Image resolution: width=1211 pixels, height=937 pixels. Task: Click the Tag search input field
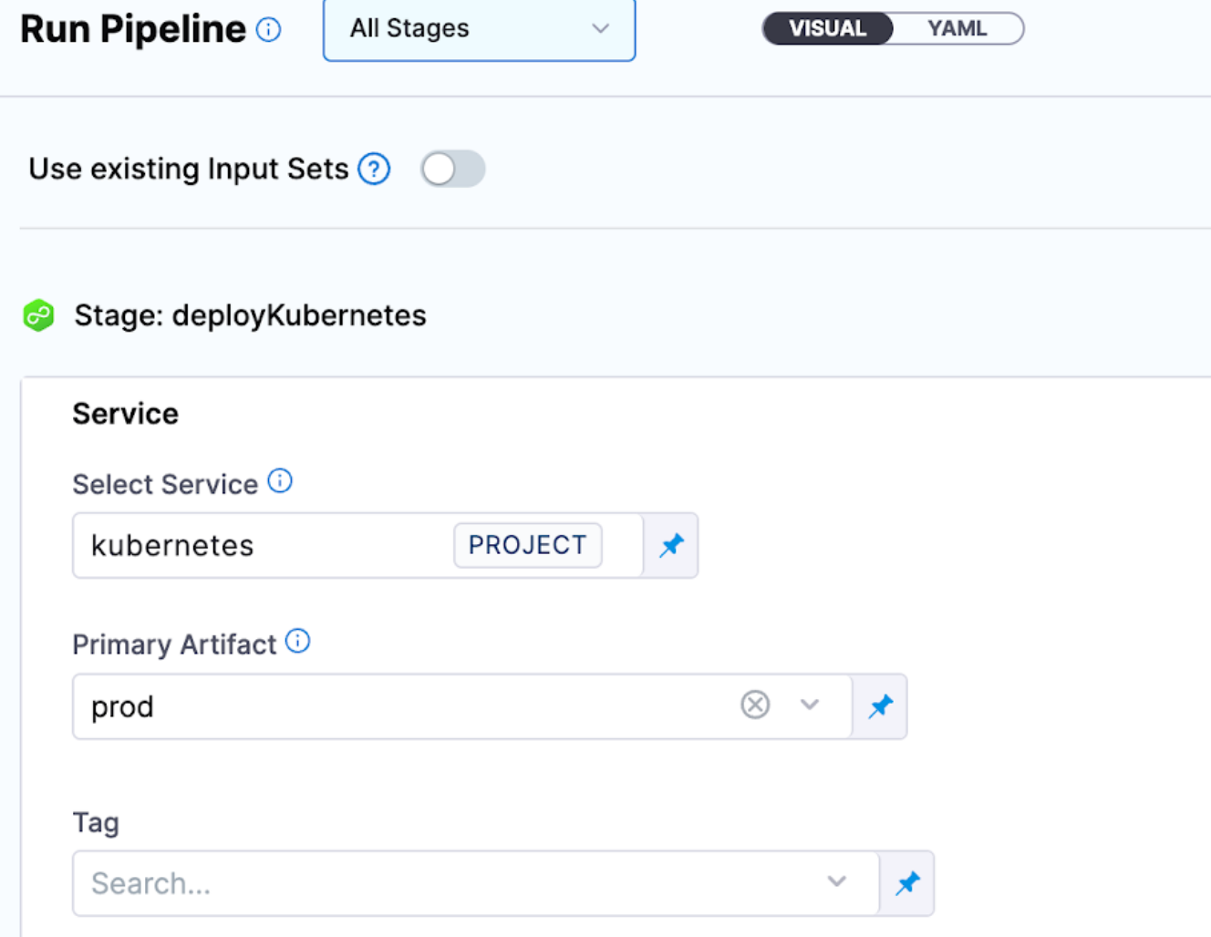coord(438,883)
